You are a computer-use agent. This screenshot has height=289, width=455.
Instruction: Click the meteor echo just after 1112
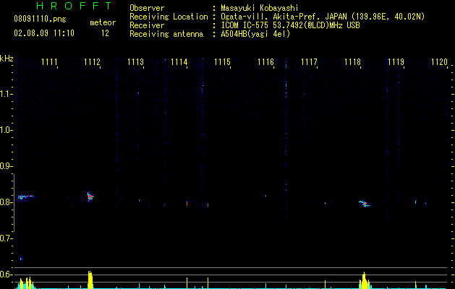[90, 197]
